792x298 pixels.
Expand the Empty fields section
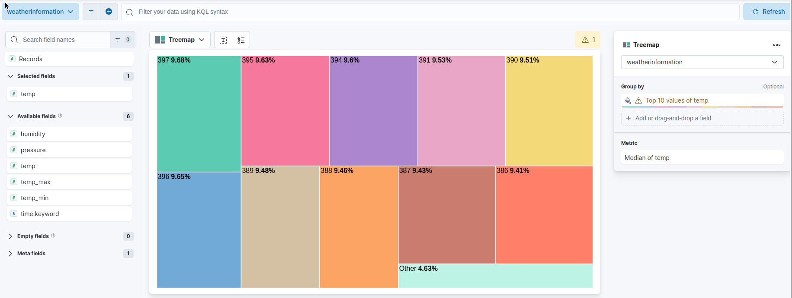[x=32, y=236]
